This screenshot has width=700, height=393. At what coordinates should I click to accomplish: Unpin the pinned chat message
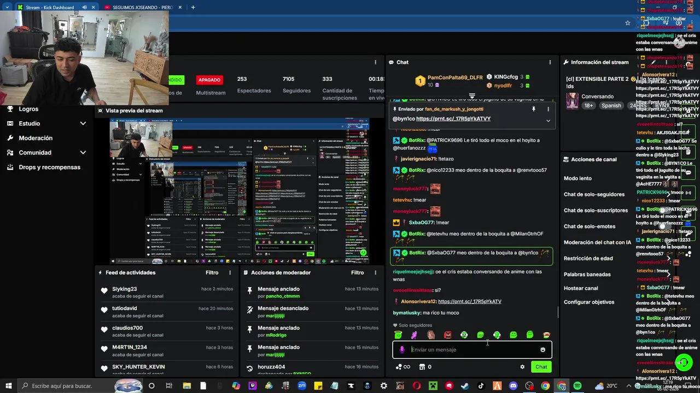click(x=533, y=109)
